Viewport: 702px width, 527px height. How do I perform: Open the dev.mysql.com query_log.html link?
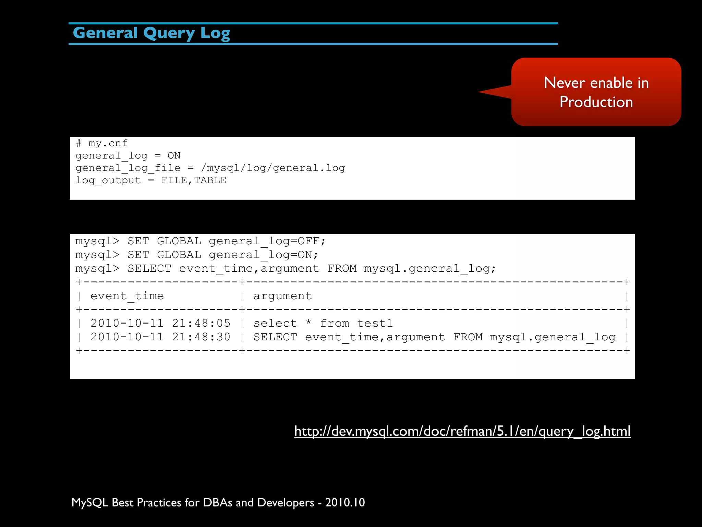click(462, 431)
